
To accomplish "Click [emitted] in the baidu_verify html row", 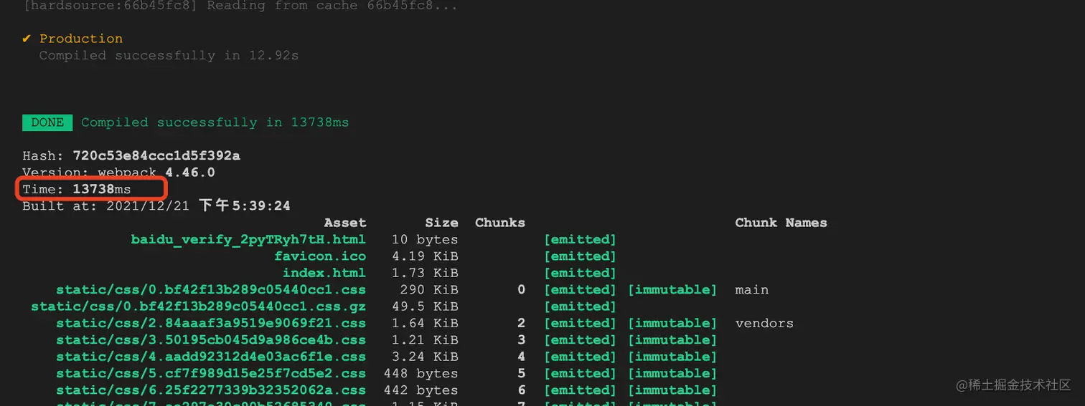I will tap(580, 240).
